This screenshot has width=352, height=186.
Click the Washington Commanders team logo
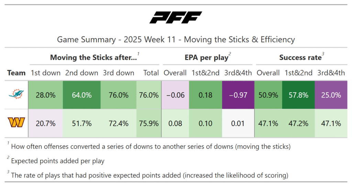click(16, 123)
